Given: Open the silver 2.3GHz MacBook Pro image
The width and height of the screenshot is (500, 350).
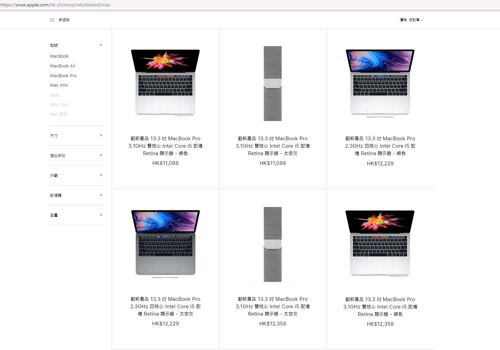Looking at the screenshot, I should [380, 83].
